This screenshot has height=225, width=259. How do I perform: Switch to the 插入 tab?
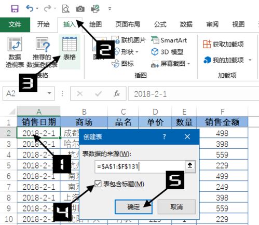pyautogui.click(x=70, y=24)
